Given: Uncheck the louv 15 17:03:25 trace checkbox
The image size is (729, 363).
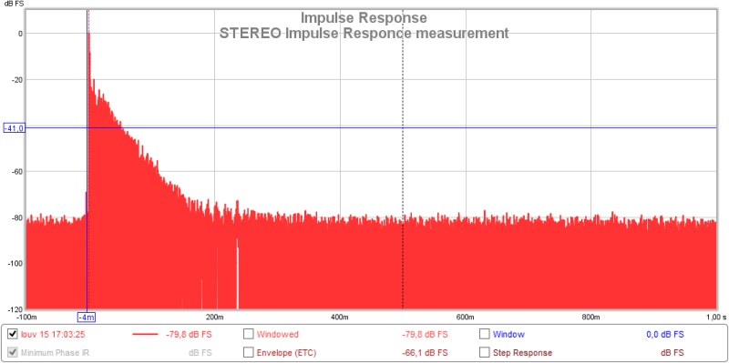Looking at the screenshot, I should click(x=13, y=334).
